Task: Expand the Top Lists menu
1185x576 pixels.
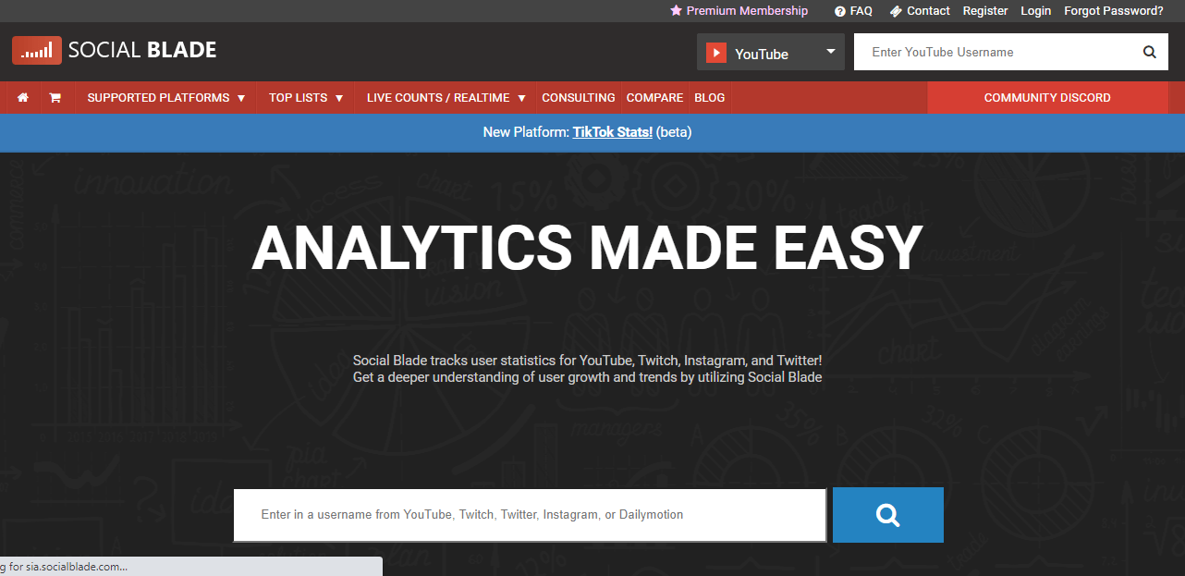Action: click(306, 98)
